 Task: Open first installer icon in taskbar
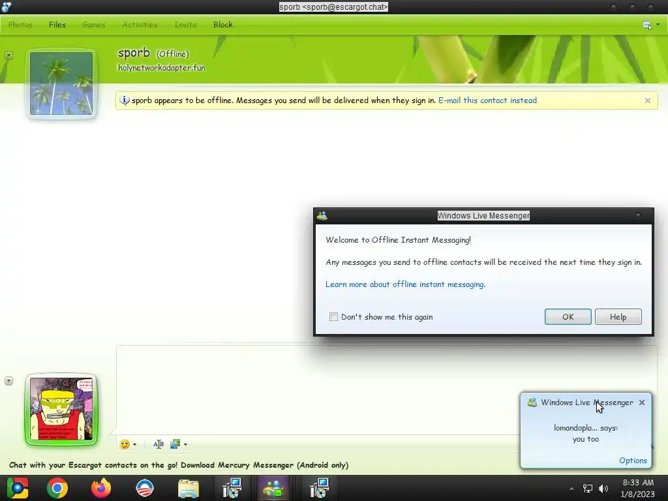tap(232, 488)
